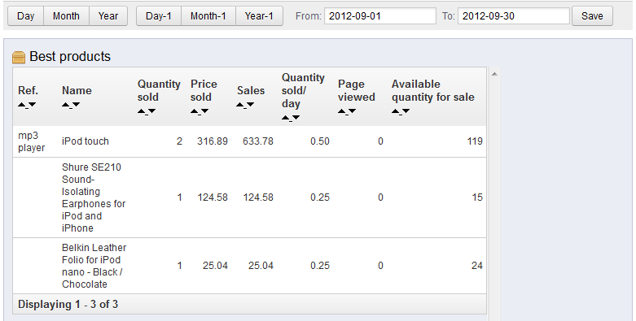
Task: Click the Available quantity for sale header
Action: pyautogui.click(x=432, y=91)
